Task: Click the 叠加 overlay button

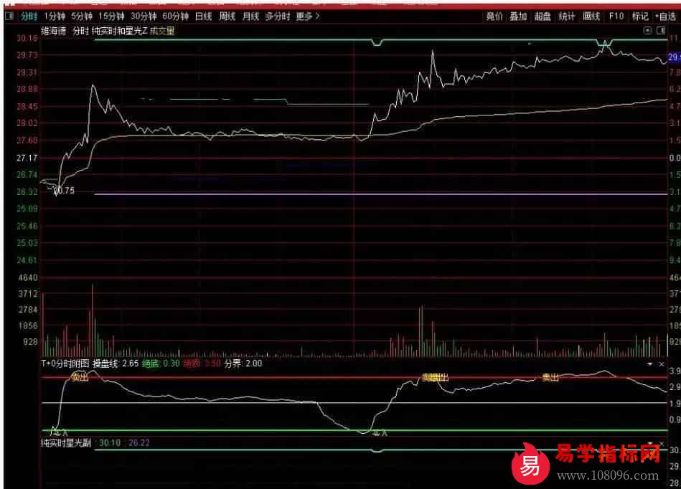Action: (518, 16)
